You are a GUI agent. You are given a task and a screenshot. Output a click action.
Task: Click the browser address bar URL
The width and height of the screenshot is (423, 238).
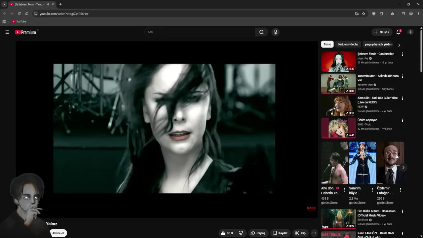coord(64,14)
